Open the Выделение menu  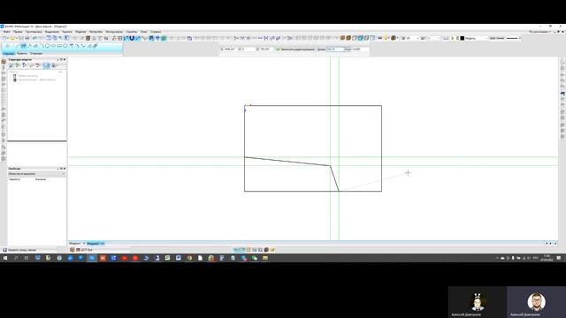click(x=52, y=32)
